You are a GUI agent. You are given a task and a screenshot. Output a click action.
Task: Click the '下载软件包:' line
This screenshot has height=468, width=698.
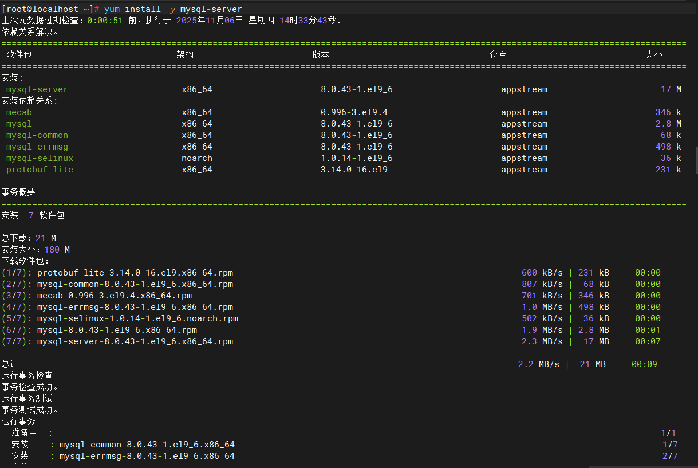26,261
